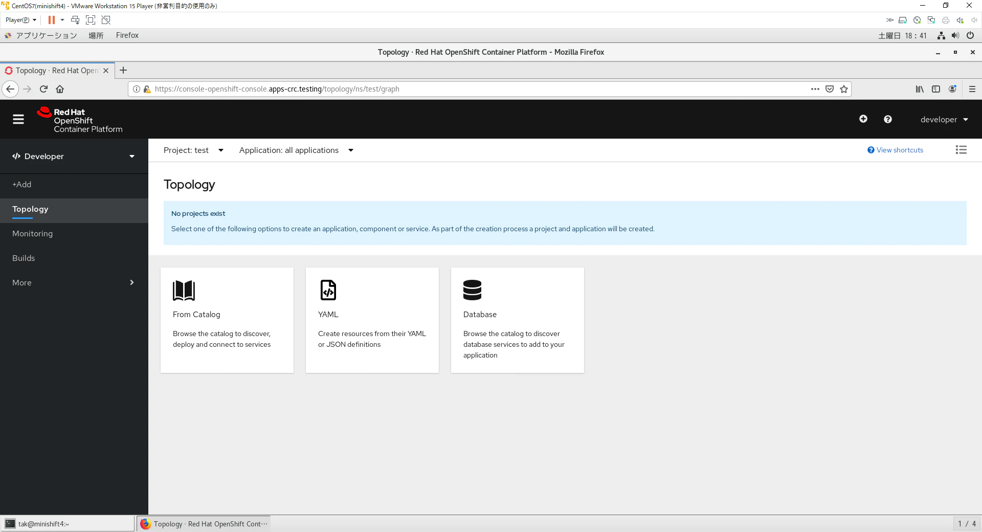Screen dimensions: 982x532
Task: Save page to Pocket
Action: click(x=830, y=89)
